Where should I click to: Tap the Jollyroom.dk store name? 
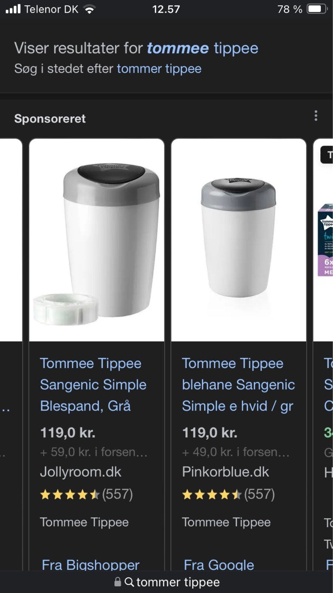point(81,472)
